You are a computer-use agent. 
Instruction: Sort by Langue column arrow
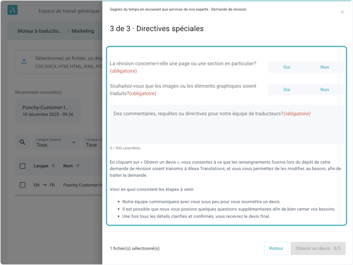(53, 166)
